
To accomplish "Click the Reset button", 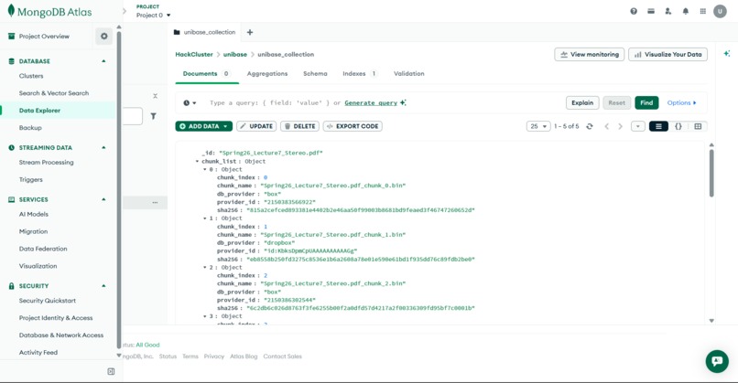I will click(616, 103).
